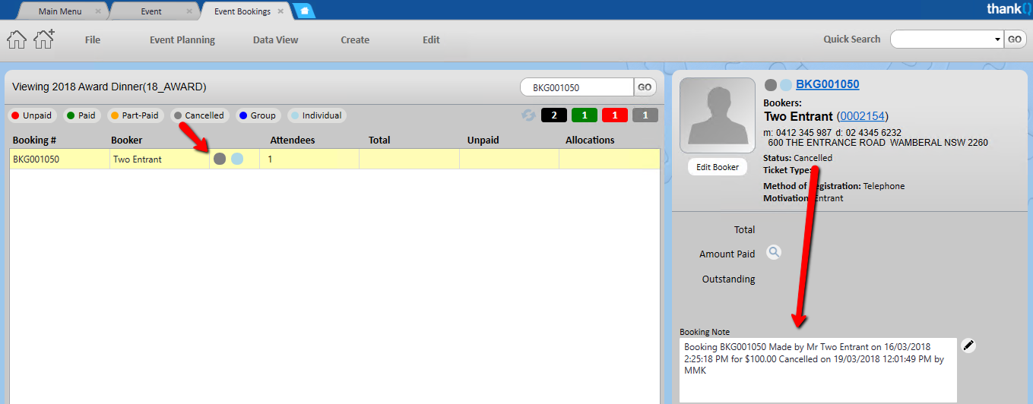Switch to the Event tab
Viewport: 1033px width, 404px height.
tap(151, 12)
